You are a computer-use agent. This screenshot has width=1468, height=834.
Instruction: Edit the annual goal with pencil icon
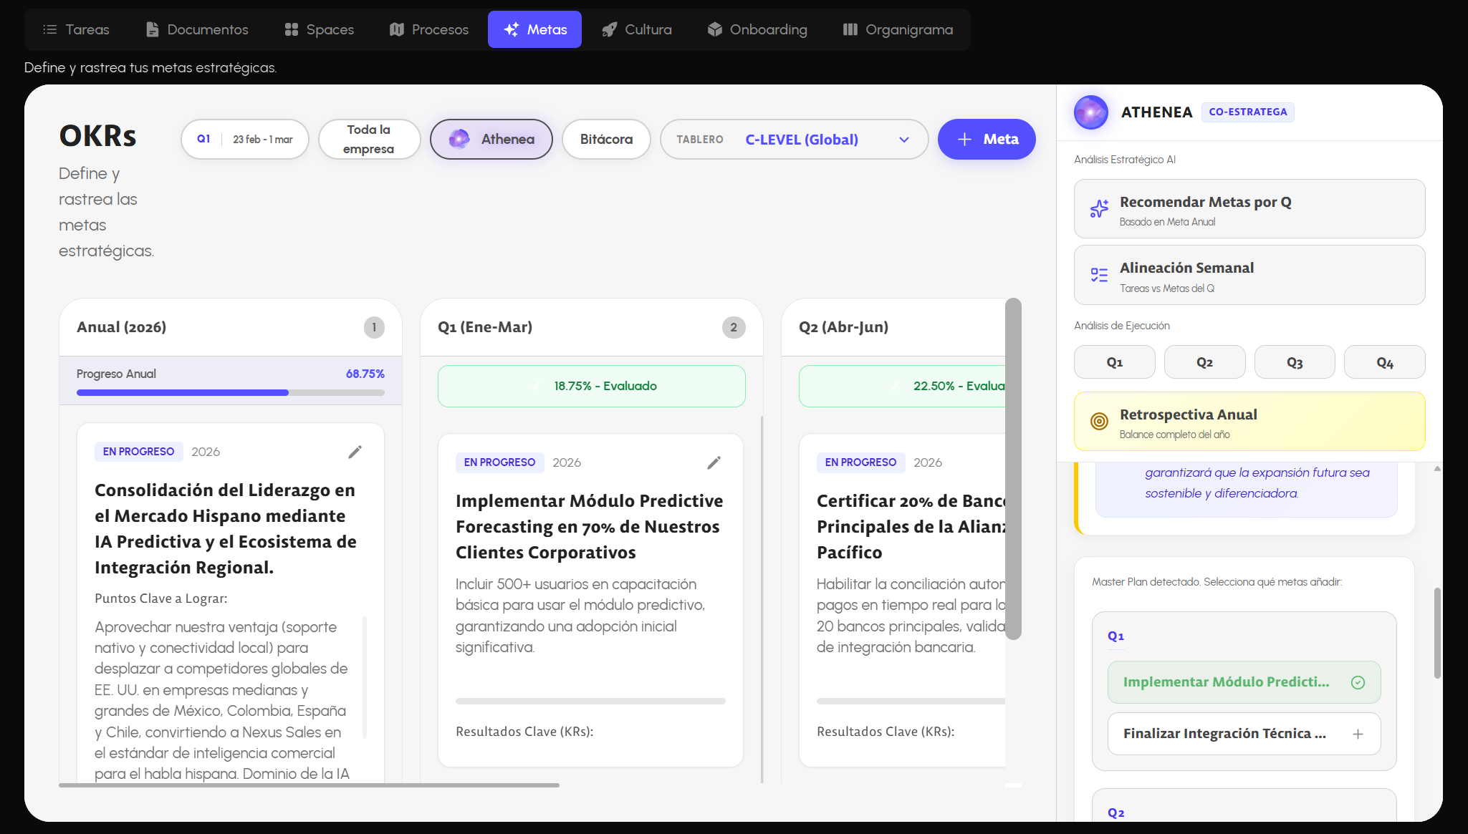coord(355,452)
